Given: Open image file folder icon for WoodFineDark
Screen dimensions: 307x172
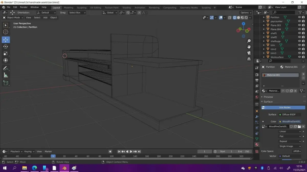Looking at the screenshot, I should (x=299, y=127).
